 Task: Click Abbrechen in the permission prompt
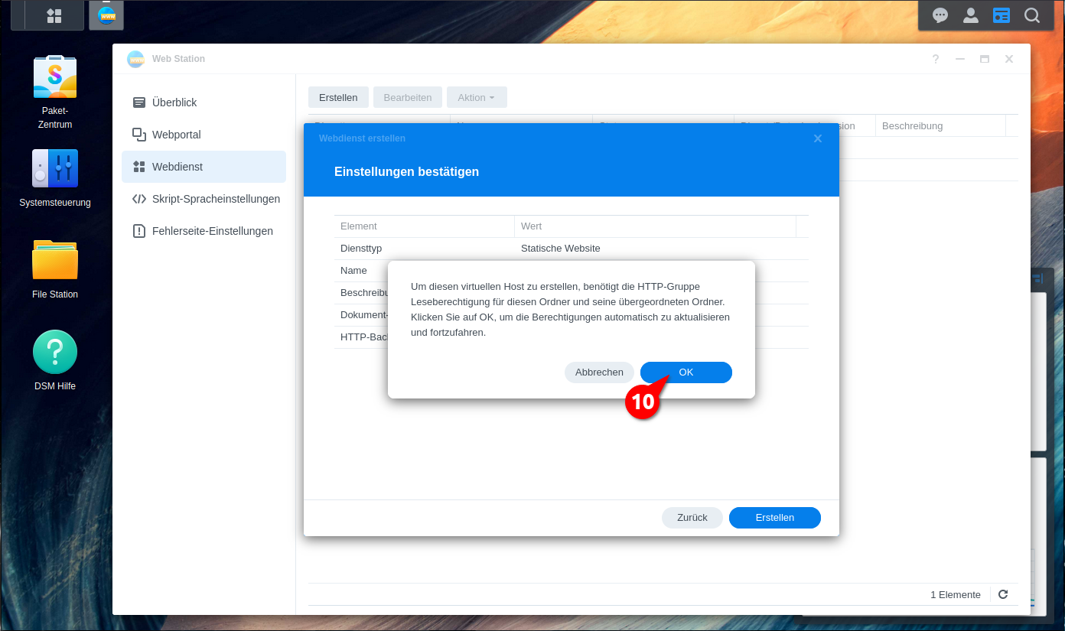(599, 372)
